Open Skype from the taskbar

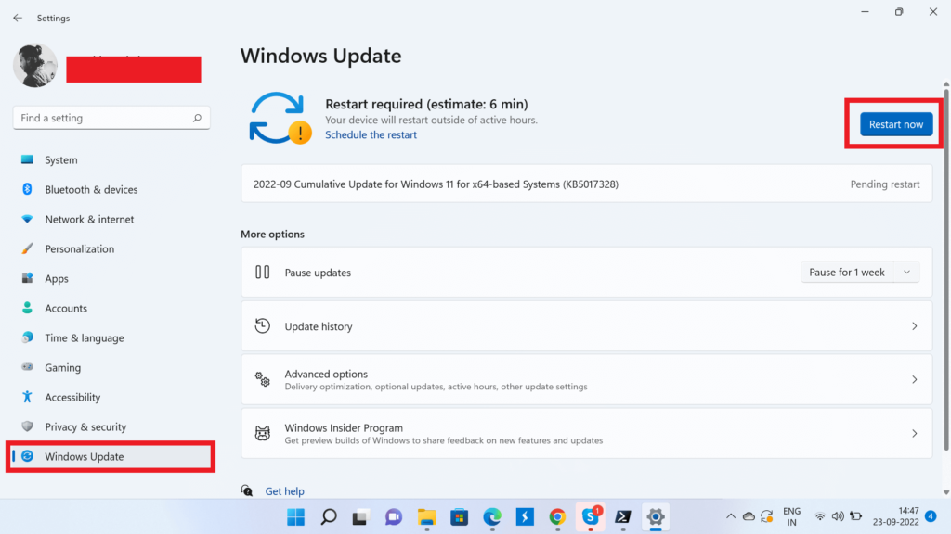click(590, 517)
